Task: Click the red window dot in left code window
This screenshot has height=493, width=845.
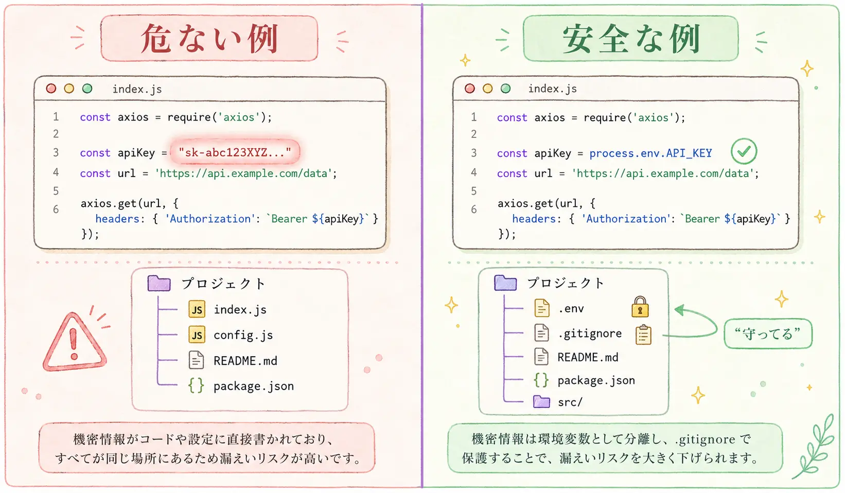Action: (51, 89)
